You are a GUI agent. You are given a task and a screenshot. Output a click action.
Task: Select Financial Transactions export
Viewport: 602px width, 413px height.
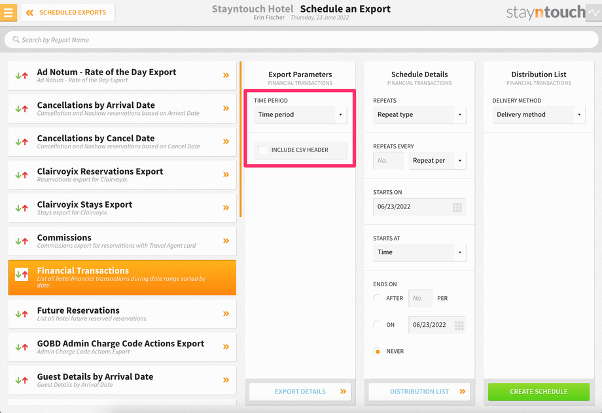coord(122,278)
